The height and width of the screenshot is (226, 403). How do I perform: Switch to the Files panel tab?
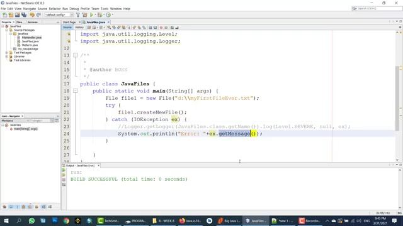click(x=20, y=23)
